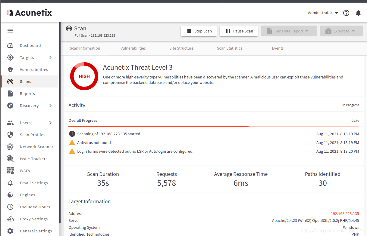Click Acunetix Threat Level 3 heading
367x236 pixels.
click(138, 67)
